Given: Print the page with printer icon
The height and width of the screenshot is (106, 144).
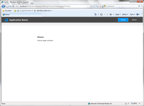Looking at the screenshot, I should click(111, 14).
